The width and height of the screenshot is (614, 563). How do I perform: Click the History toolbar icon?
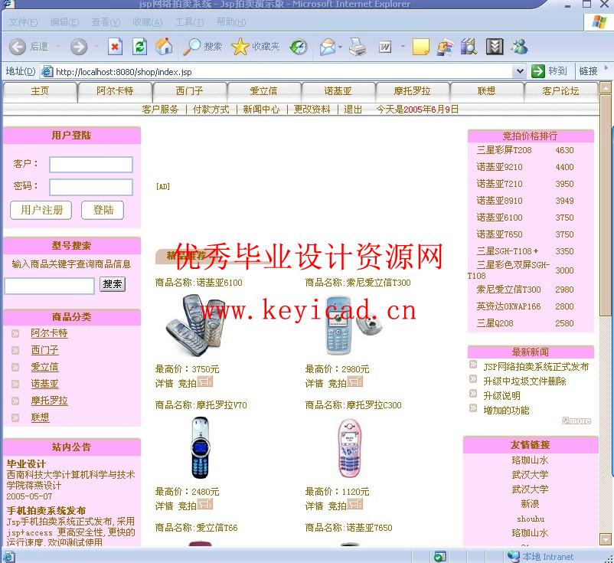coord(299,47)
